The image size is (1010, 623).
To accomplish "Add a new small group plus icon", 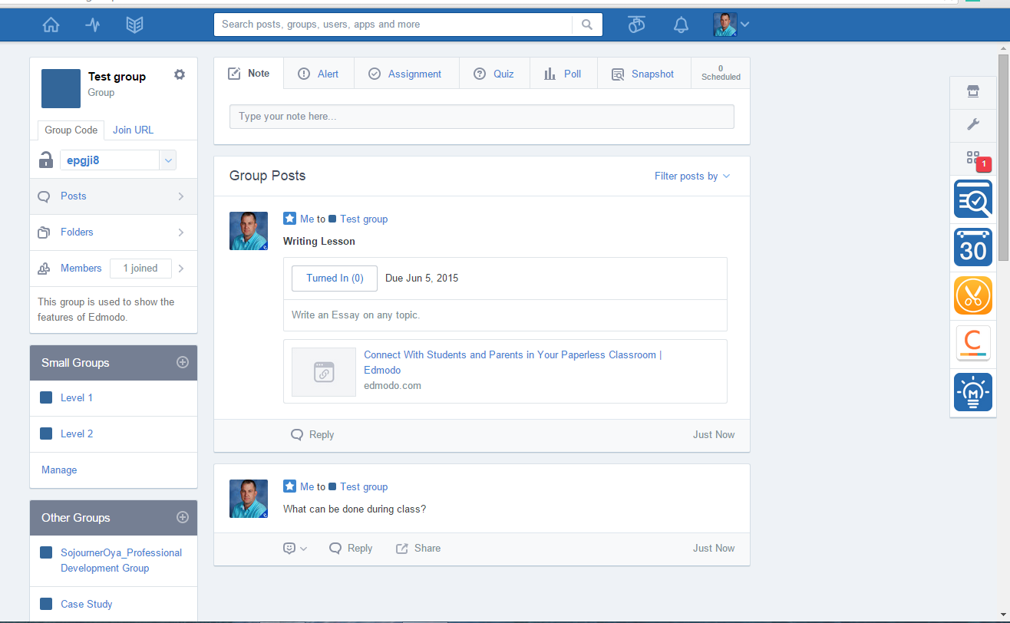I will coord(183,362).
